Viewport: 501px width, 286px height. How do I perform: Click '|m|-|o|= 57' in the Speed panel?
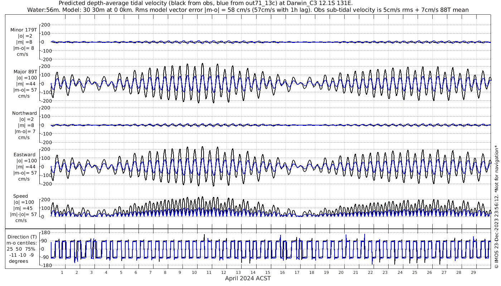tap(24, 214)
